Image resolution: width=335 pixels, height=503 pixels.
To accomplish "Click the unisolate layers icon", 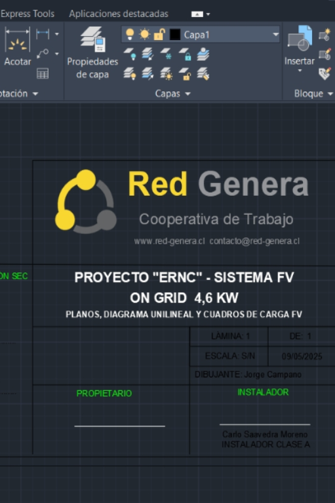I will 148,73.
